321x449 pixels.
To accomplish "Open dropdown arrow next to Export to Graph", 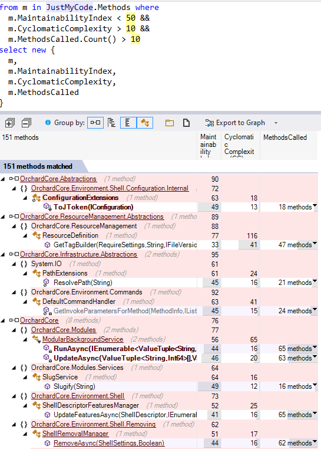I will (x=276, y=123).
